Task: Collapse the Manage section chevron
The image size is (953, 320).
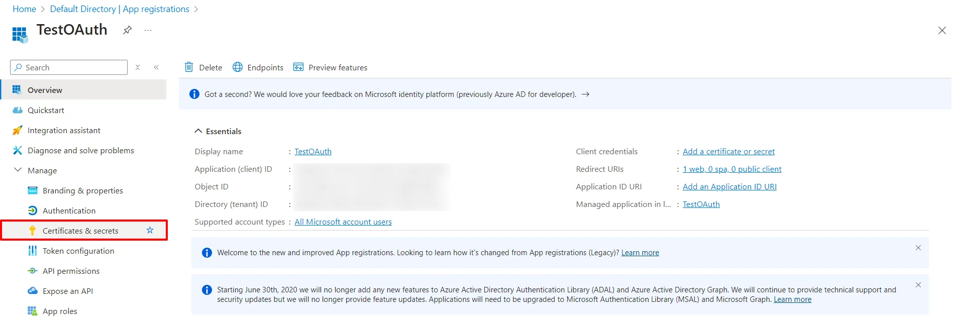Action: coord(18,170)
